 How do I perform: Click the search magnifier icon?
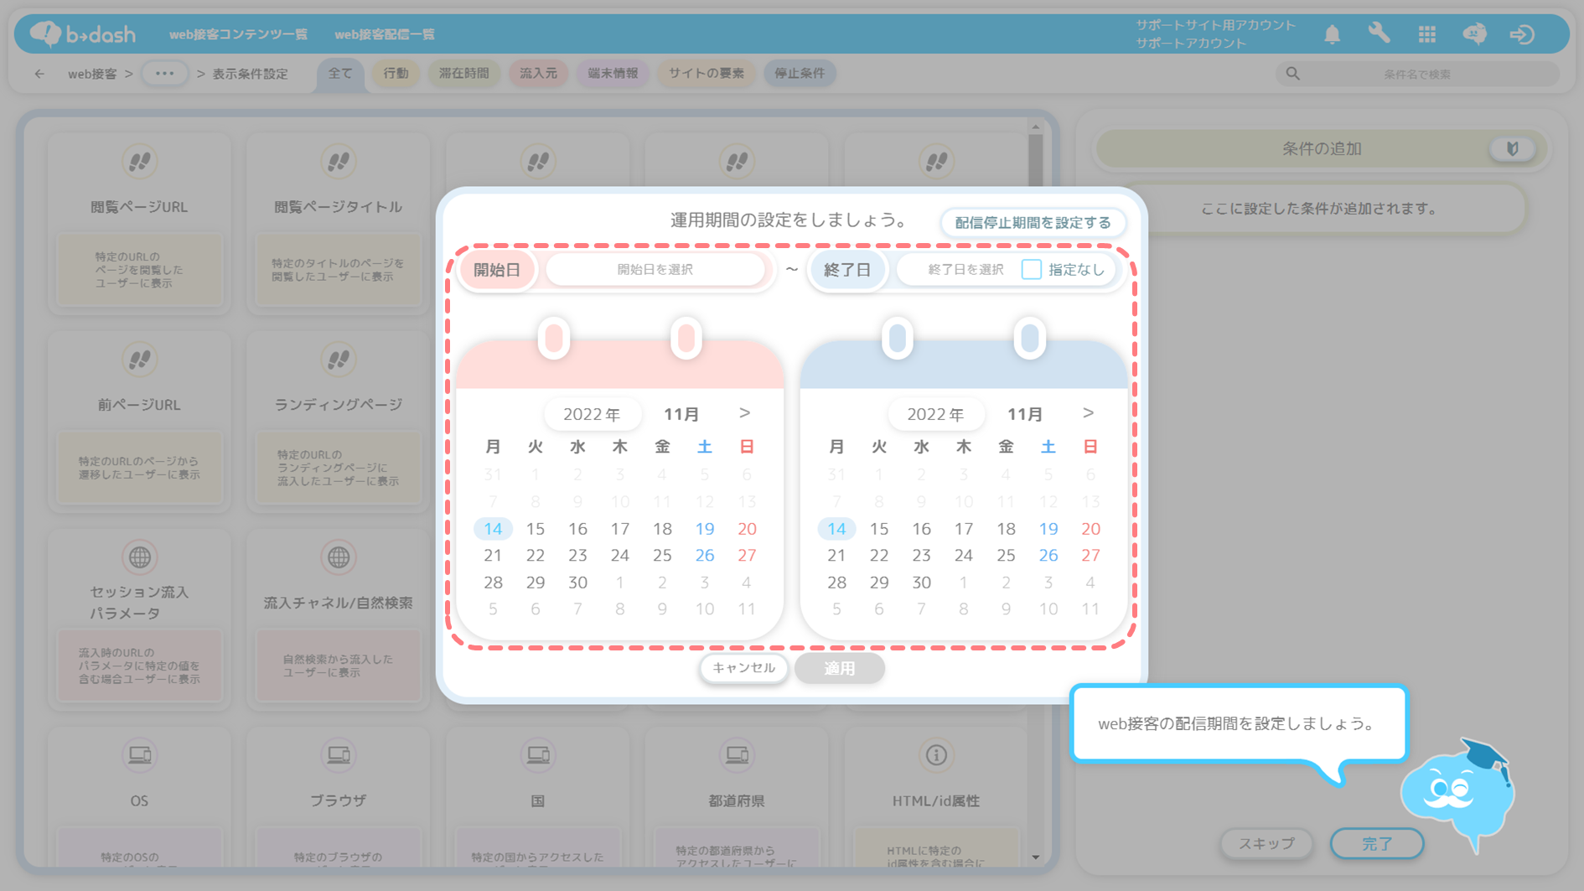tap(1292, 74)
